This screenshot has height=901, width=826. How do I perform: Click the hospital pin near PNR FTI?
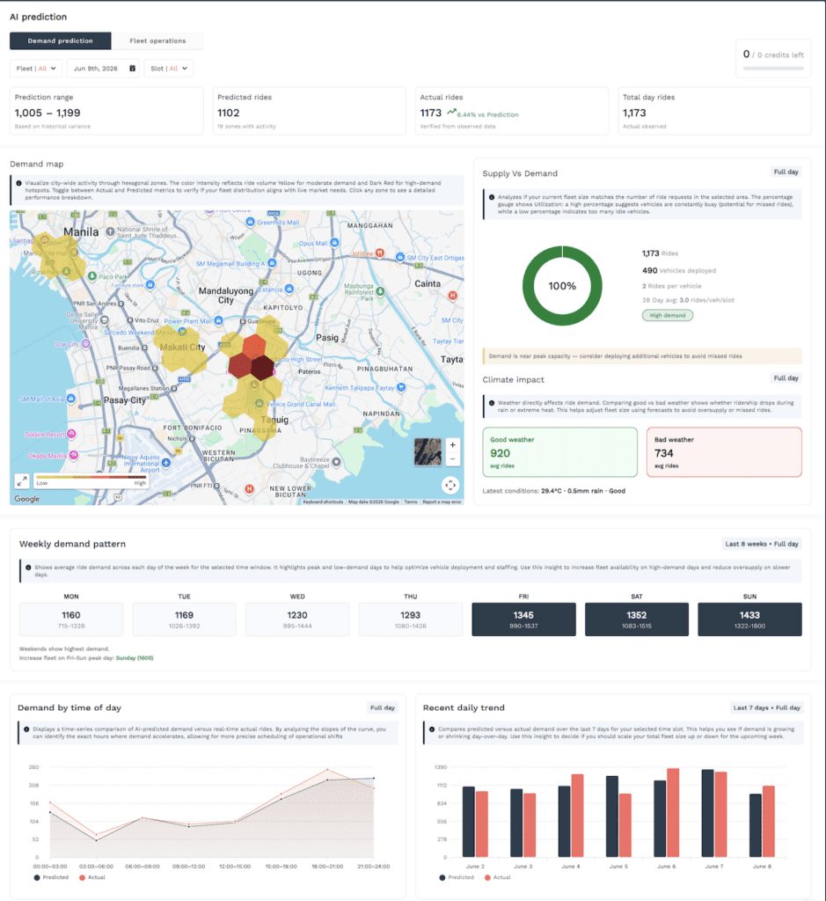pos(249,489)
